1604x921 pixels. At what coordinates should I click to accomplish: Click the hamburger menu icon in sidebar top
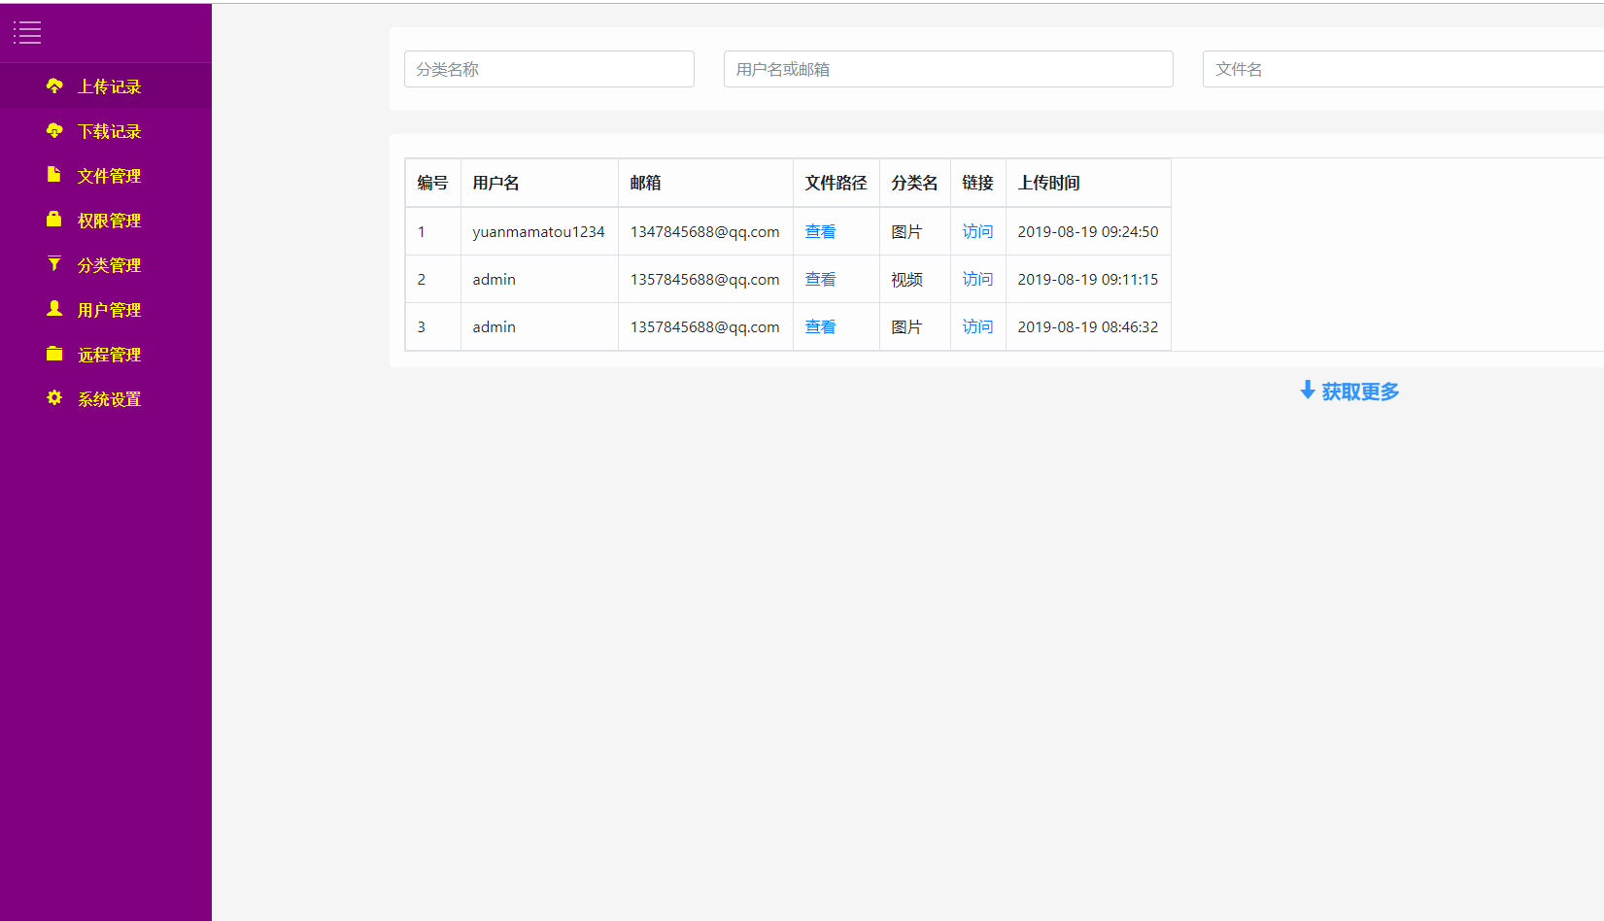coord(27,32)
